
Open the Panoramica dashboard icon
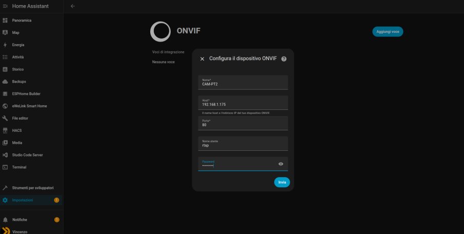5,21
